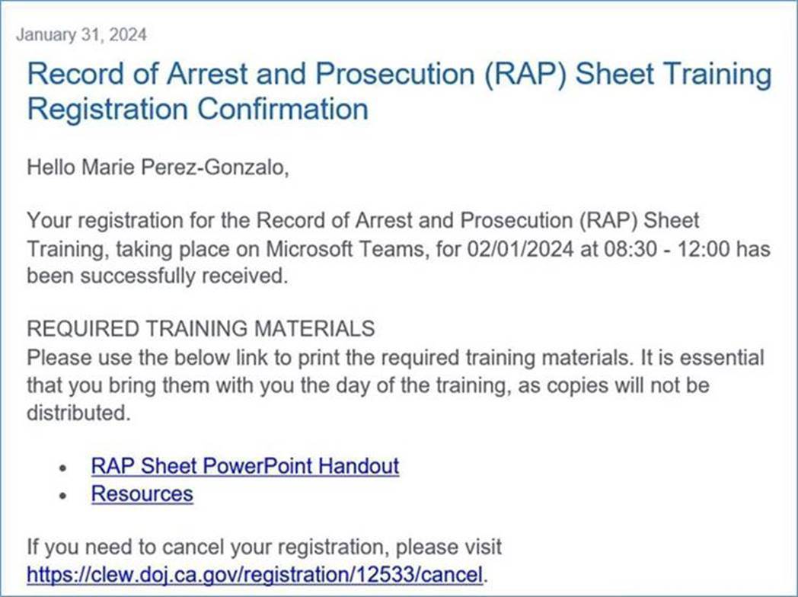Click the REQUIRED TRAINING MATERIALS heading
Viewport: 798px width, 597px height.
(x=200, y=328)
